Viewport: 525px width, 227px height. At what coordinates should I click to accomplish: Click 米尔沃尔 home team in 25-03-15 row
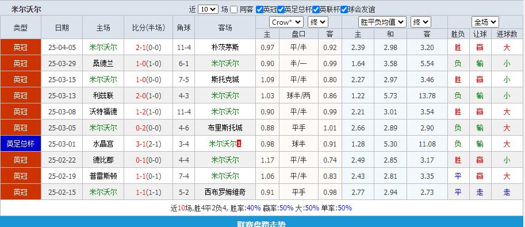[x=103, y=80]
